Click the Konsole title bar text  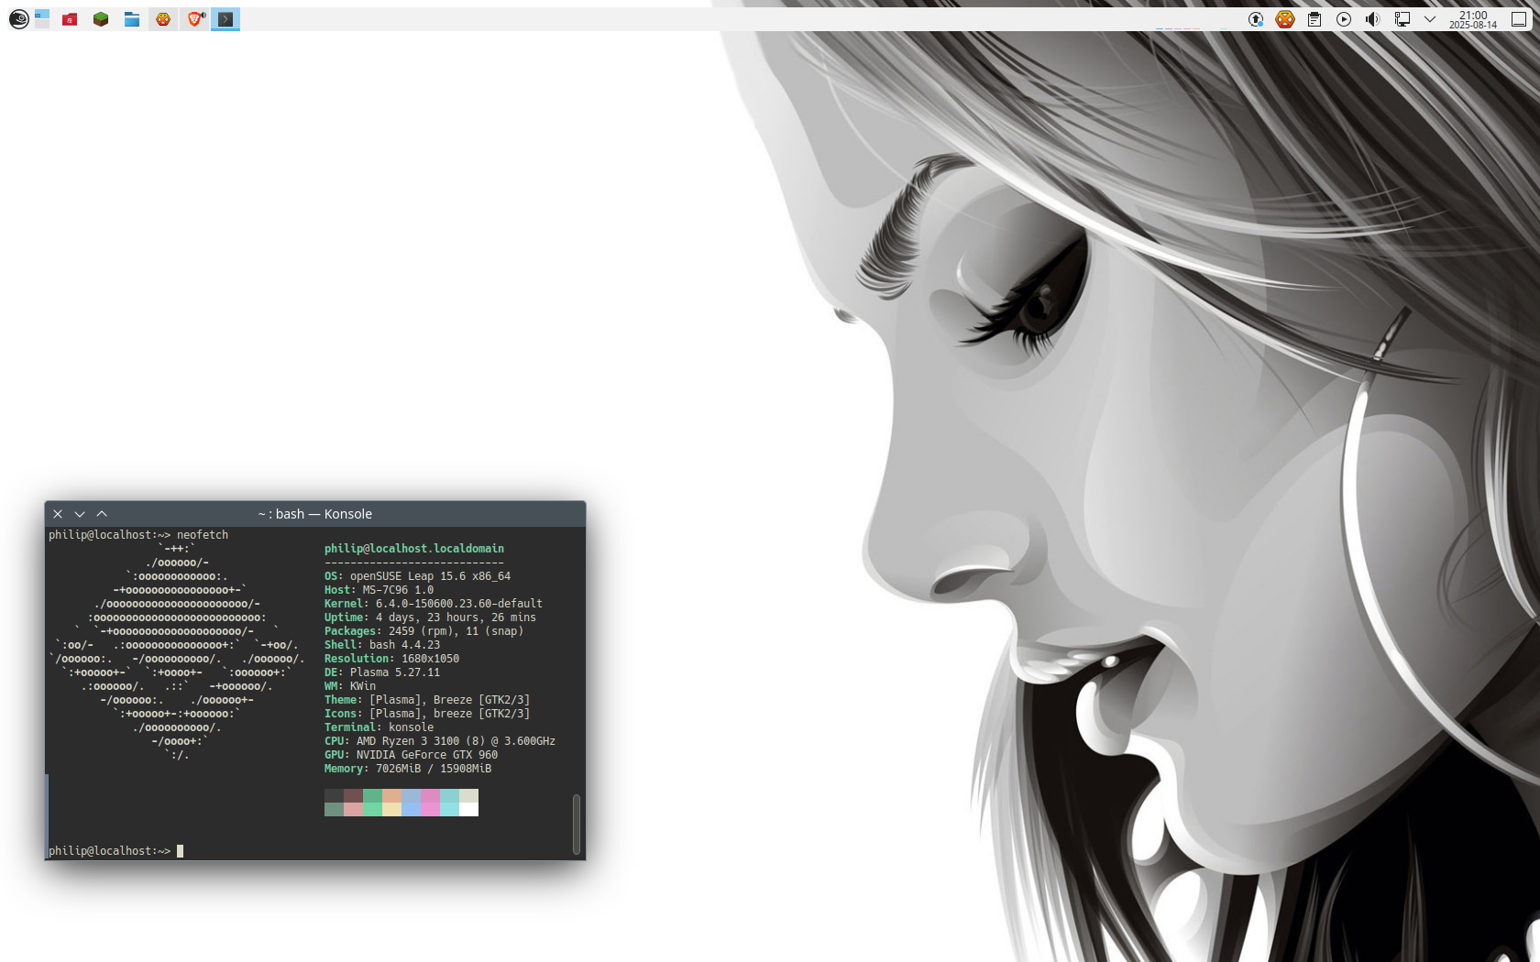[315, 514]
